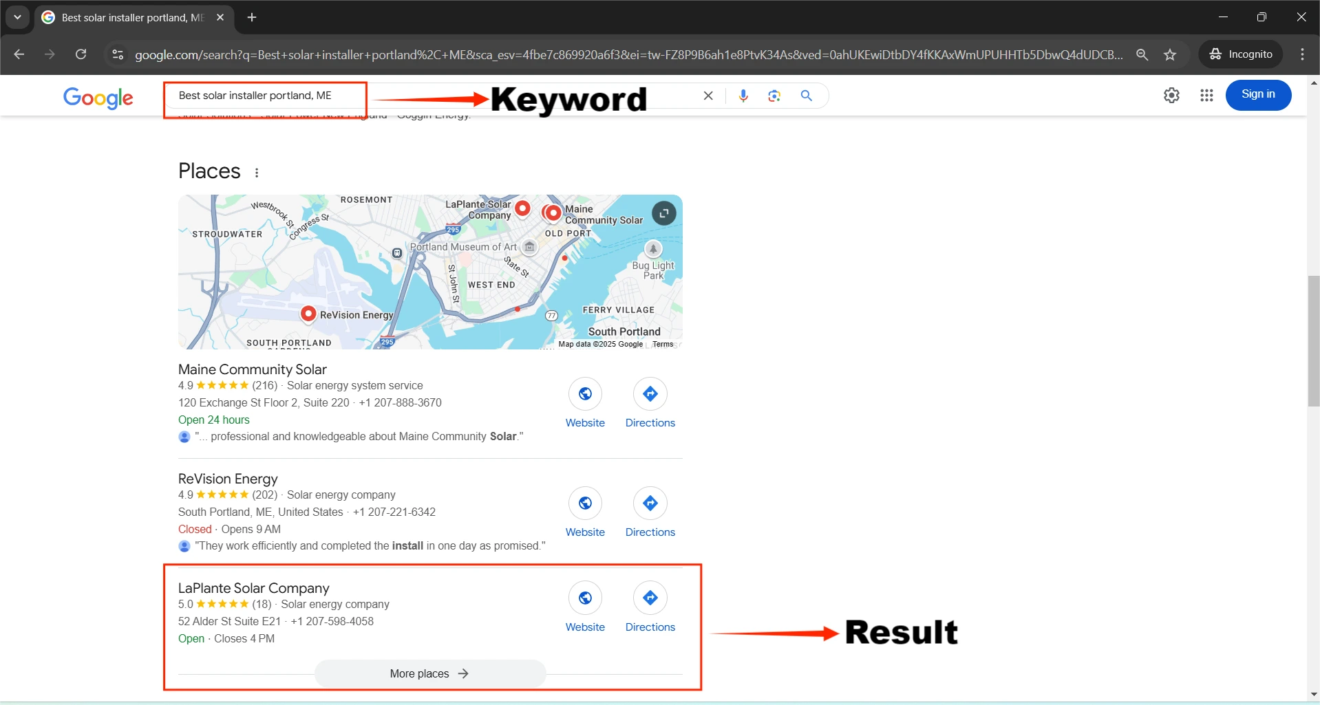This screenshot has width=1320, height=705.
Task: Open LaPlante Solar Company website
Action: click(585, 607)
